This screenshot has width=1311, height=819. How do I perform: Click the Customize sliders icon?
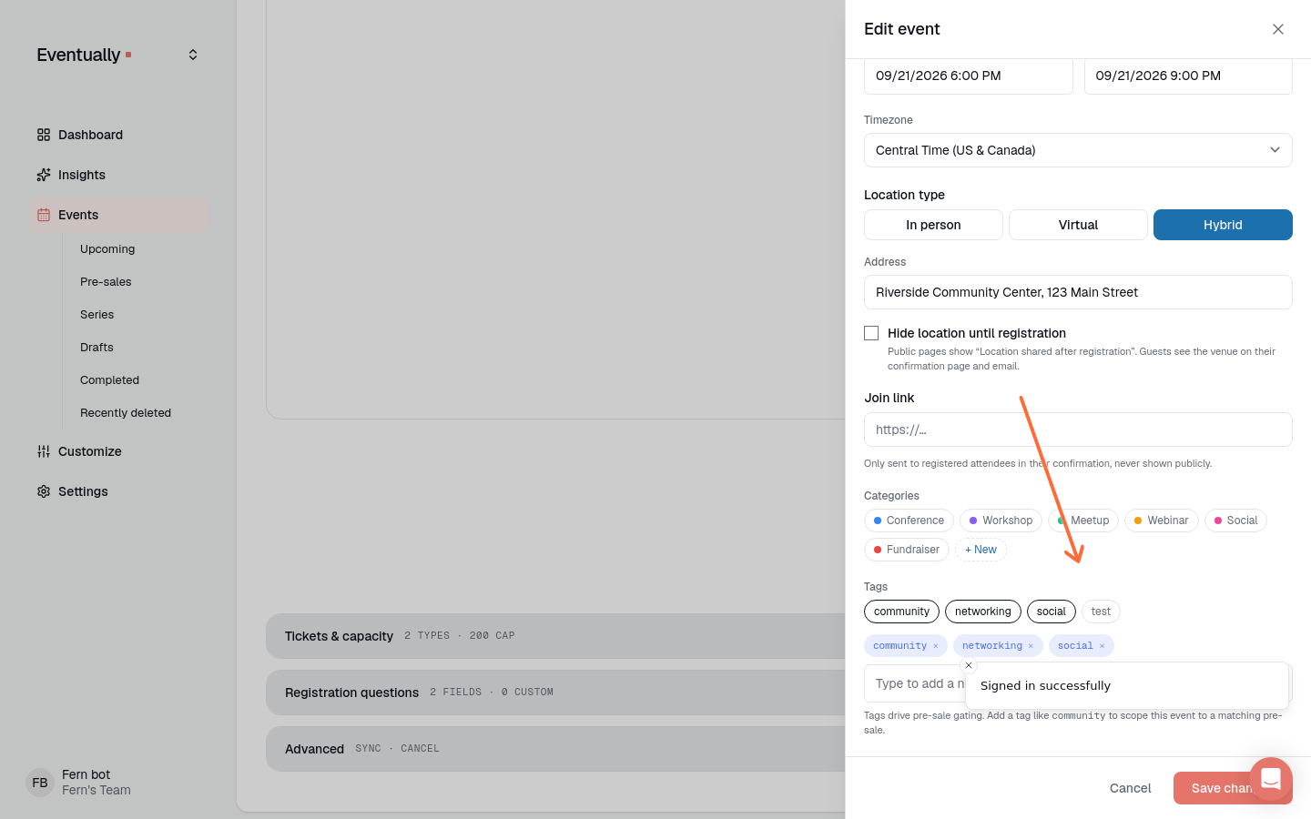pos(44,451)
